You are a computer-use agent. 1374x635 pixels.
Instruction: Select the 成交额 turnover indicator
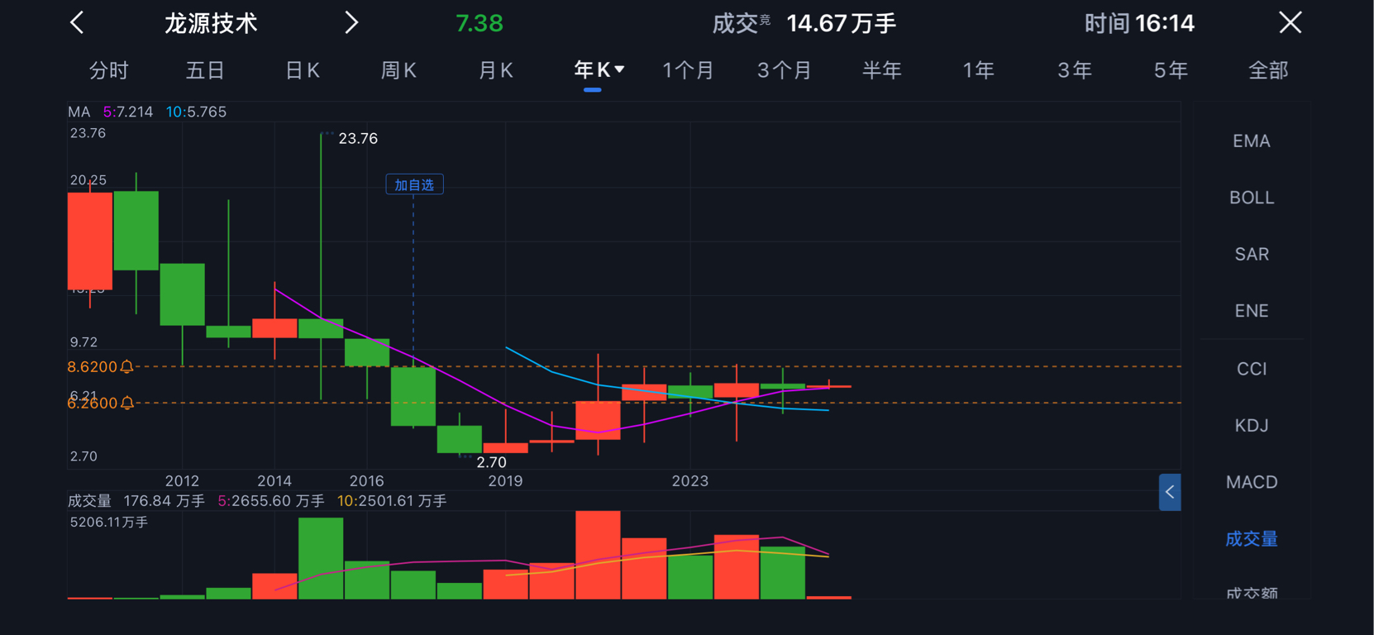[x=1251, y=592]
